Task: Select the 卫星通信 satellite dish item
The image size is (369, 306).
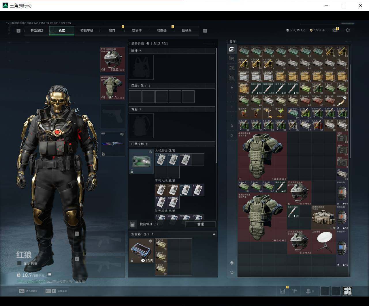Action: (324, 242)
